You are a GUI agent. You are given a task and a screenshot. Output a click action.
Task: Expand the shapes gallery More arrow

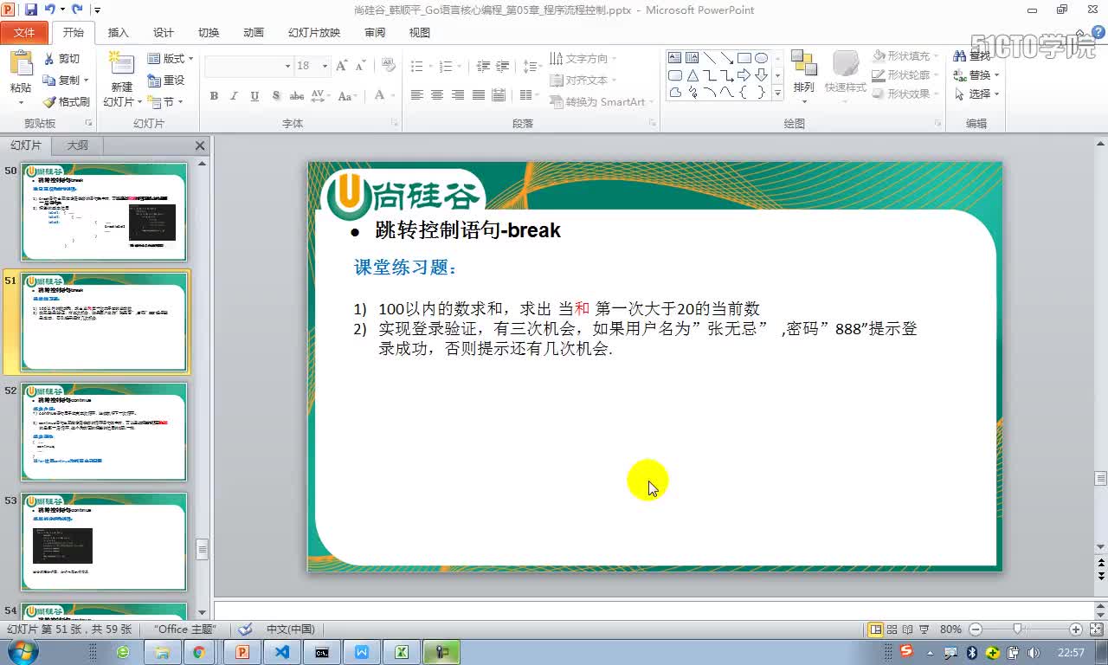click(777, 93)
